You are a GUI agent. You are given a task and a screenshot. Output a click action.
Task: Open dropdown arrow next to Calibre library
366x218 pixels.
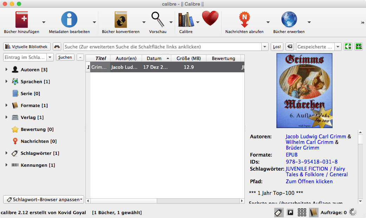(198, 22)
